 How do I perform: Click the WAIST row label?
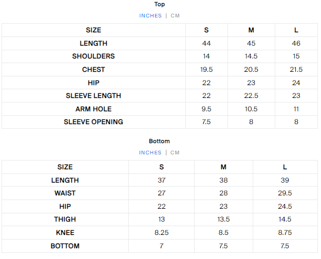pos(65,193)
